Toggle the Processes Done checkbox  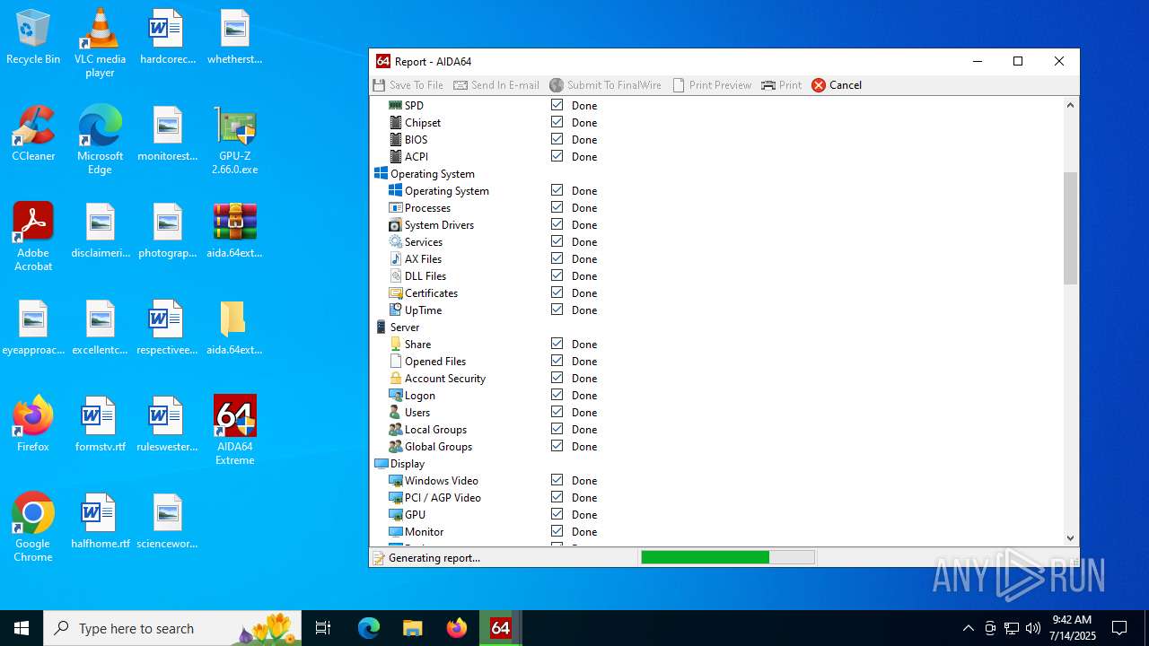point(557,207)
